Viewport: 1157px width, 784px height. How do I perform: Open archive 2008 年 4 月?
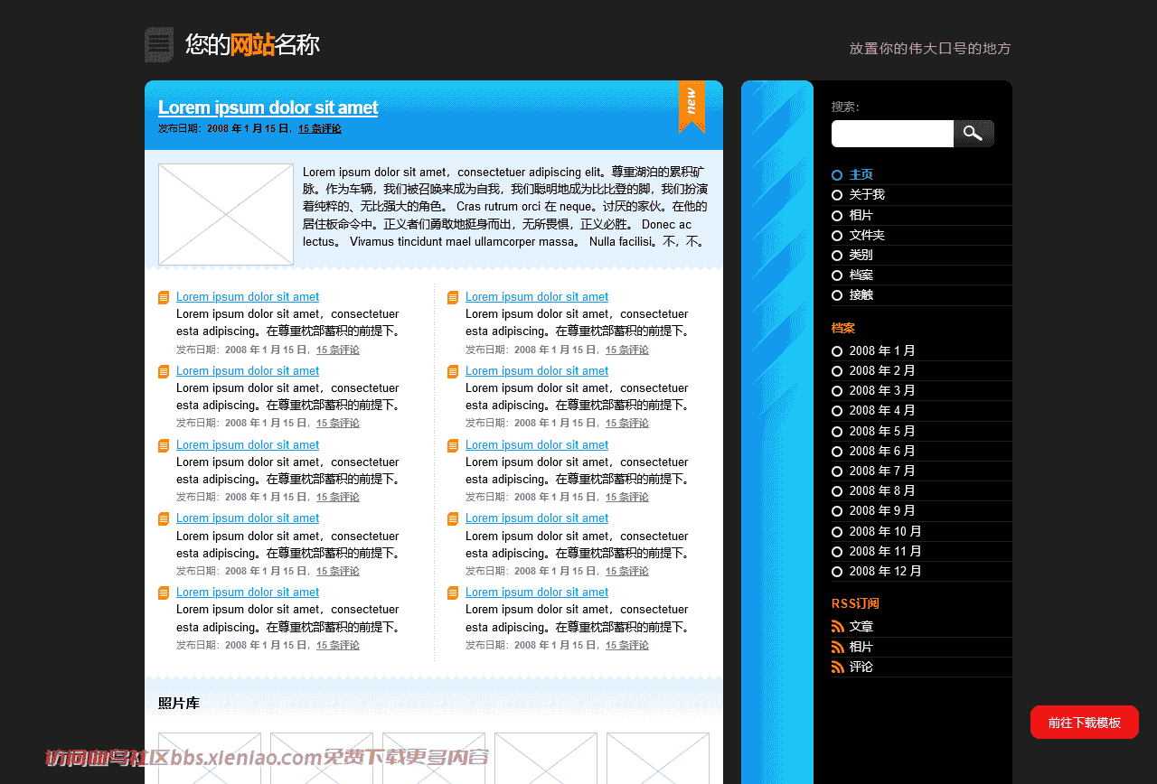[x=882, y=410]
